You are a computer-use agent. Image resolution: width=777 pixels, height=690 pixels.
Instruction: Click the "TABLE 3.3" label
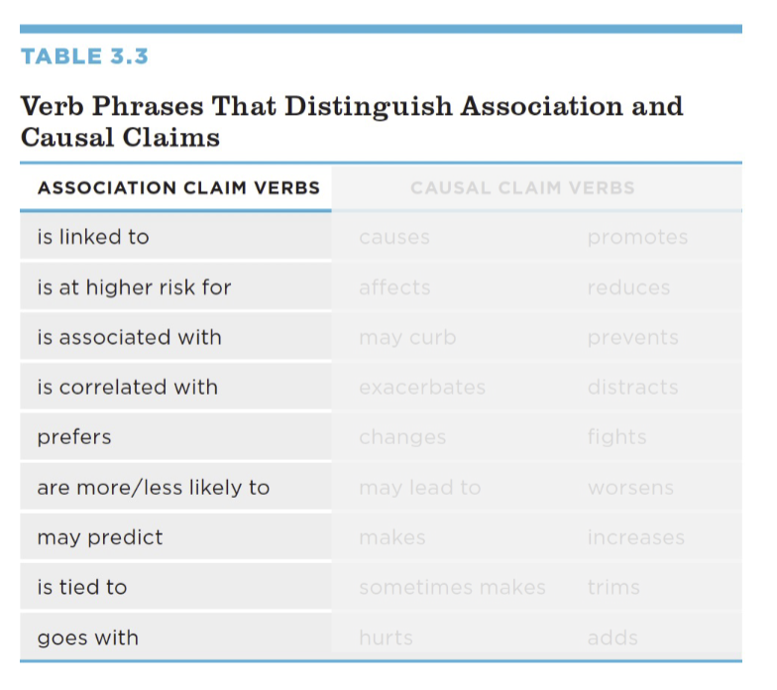(x=84, y=57)
